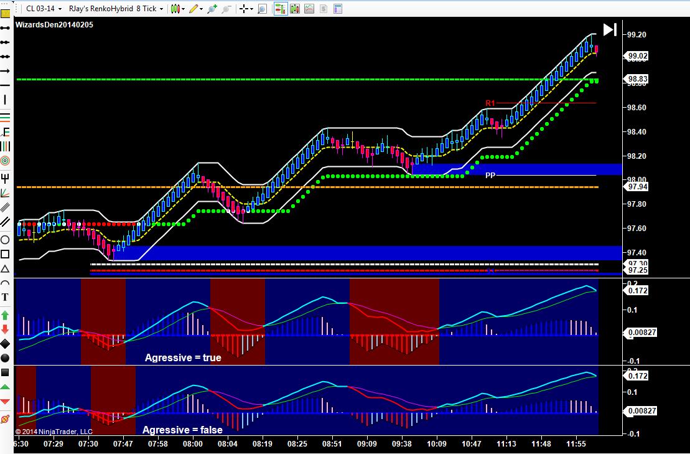The width and height of the screenshot is (690, 454).
Task: Click the 0.172 value in the upper indicator panel
Action: (x=636, y=291)
